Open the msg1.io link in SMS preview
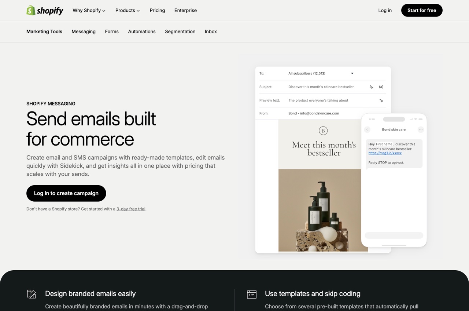The image size is (469, 311). click(x=385, y=153)
